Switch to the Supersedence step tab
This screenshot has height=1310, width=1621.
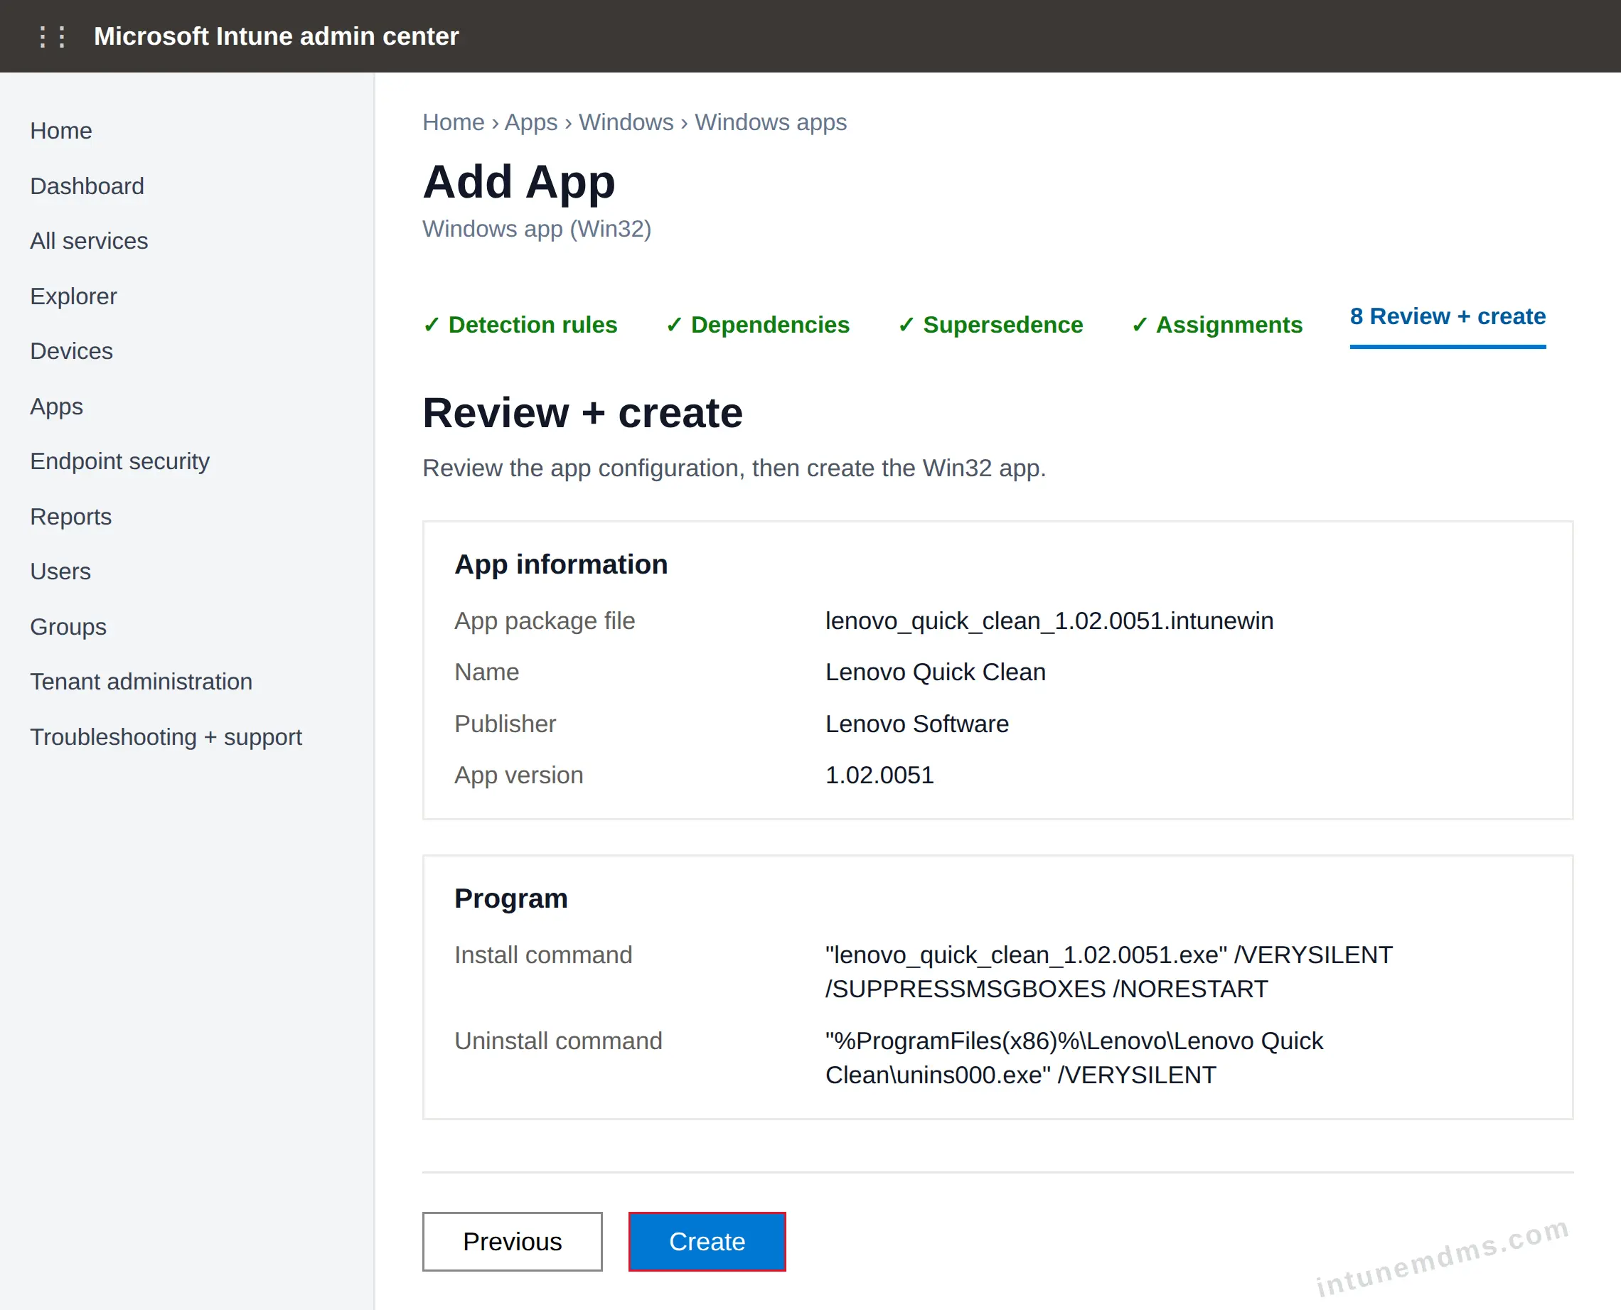click(990, 325)
